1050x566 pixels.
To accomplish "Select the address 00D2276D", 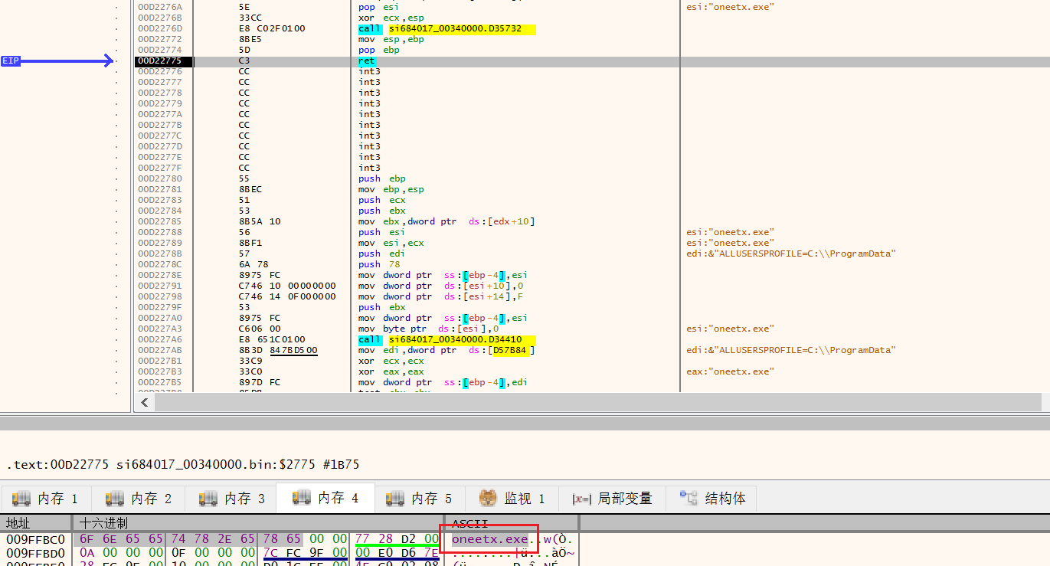I will coord(160,28).
